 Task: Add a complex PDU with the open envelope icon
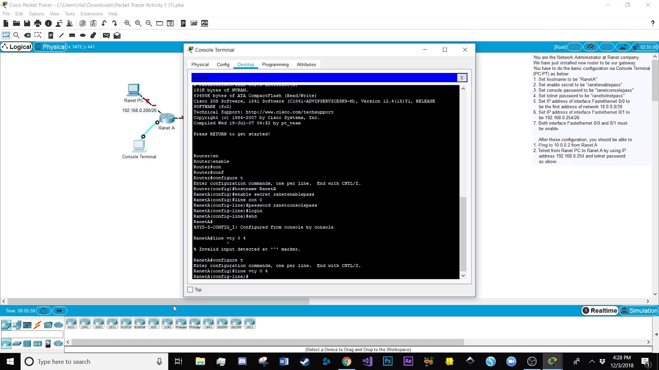pyautogui.click(x=117, y=35)
